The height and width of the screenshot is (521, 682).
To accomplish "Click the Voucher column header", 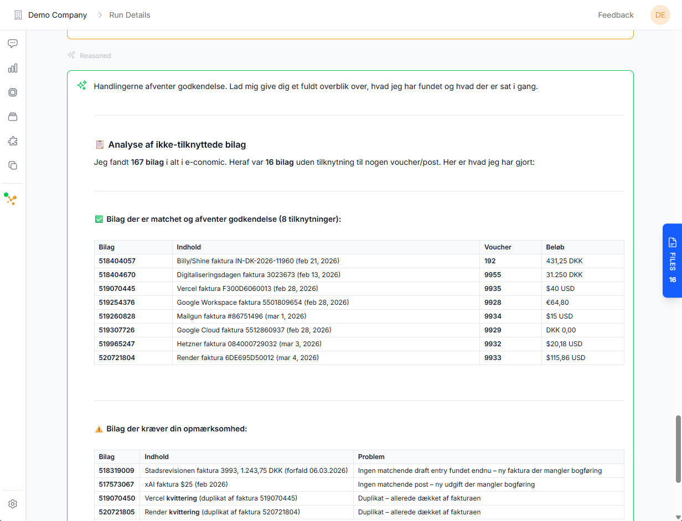I will point(498,247).
